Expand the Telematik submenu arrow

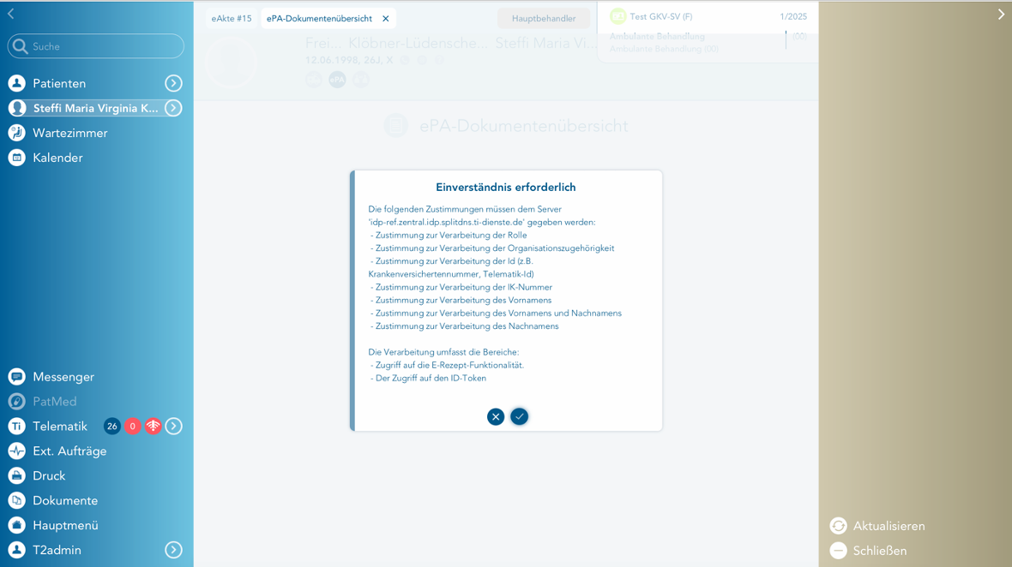coord(173,426)
